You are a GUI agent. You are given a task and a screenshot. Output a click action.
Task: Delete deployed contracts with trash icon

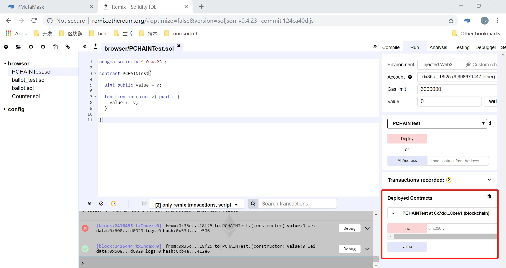(x=489, y=197)
